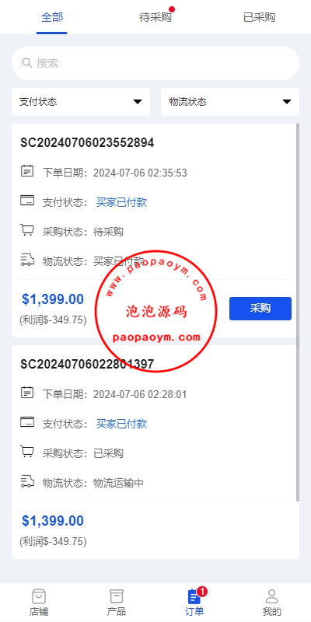This screenshot has width=311, height=622.
Task: Click the arrow on 支付状态 dropdown
Action: coord(138,102)
